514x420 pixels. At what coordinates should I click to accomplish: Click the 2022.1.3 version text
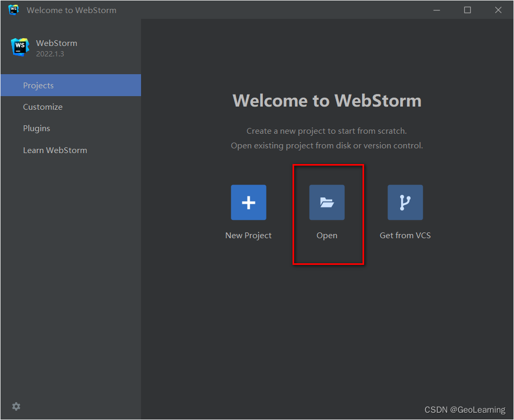50,54
